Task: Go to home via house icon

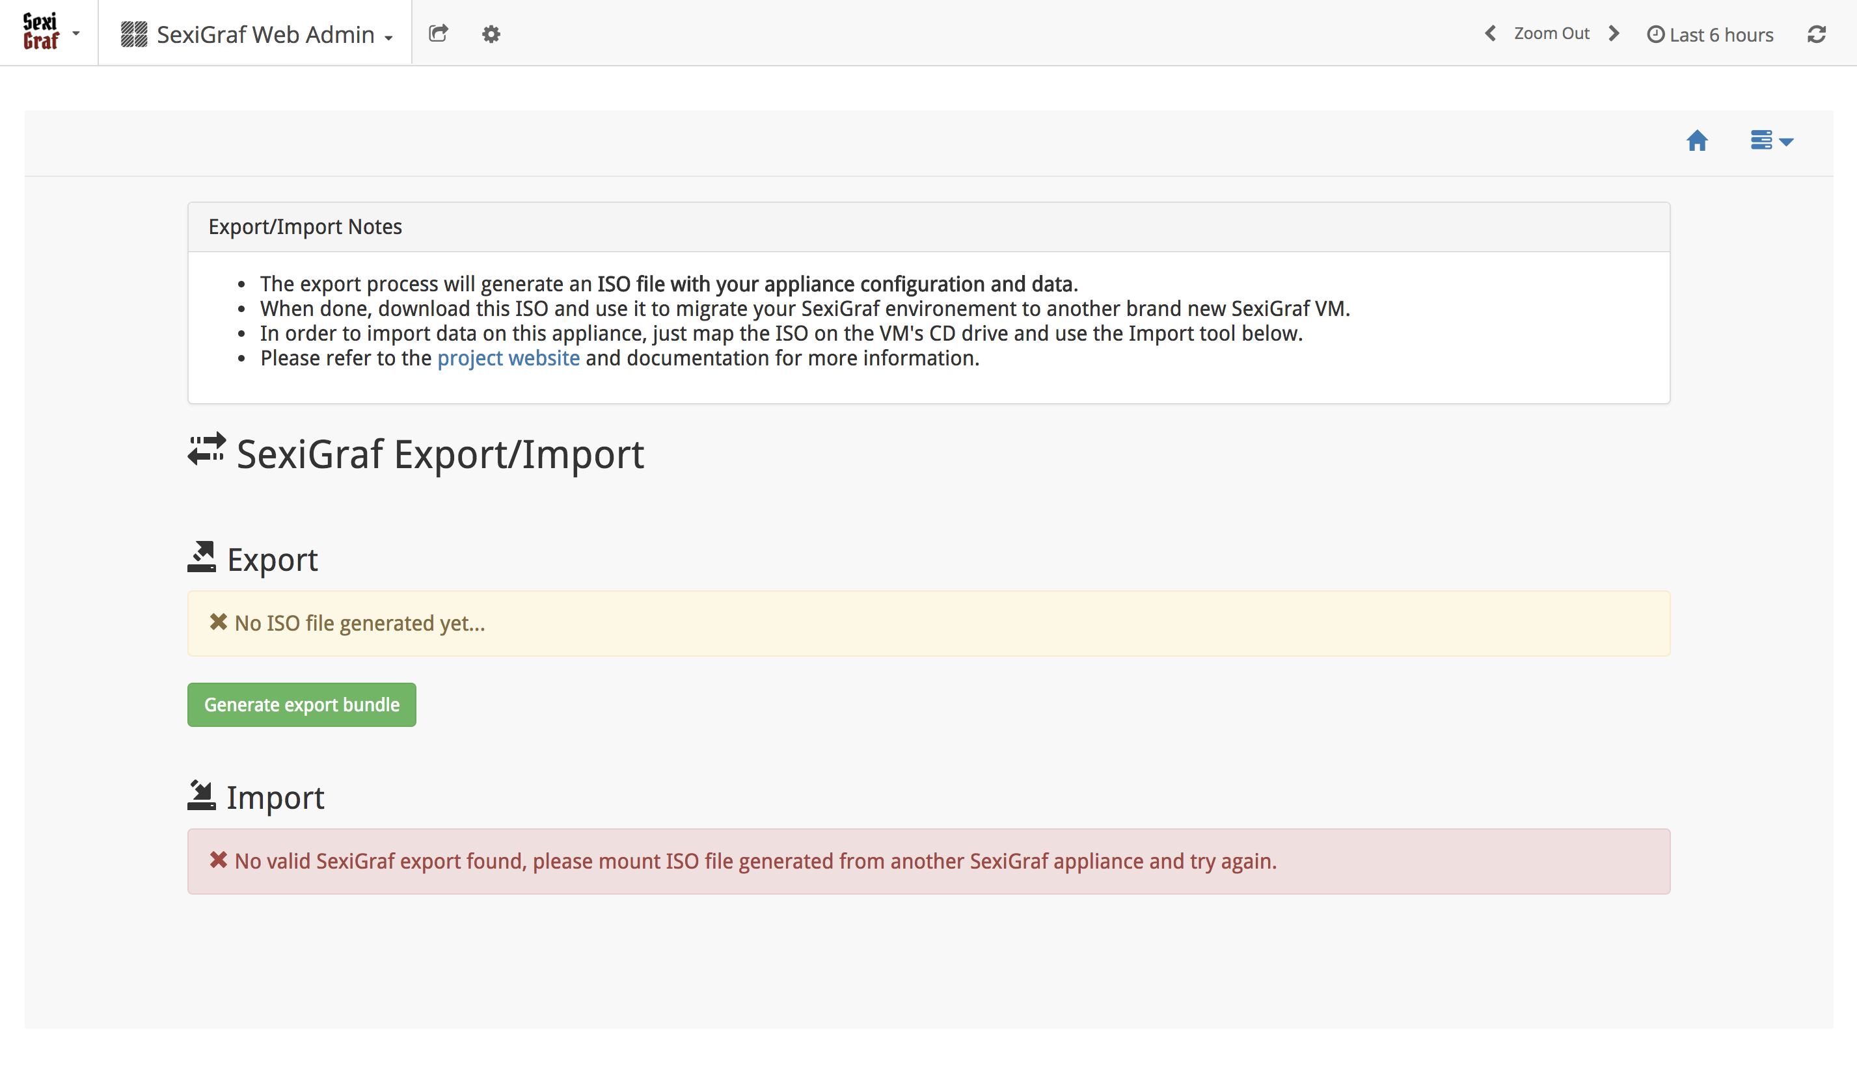Action: pyautogui.click(x=1697, y=140)
